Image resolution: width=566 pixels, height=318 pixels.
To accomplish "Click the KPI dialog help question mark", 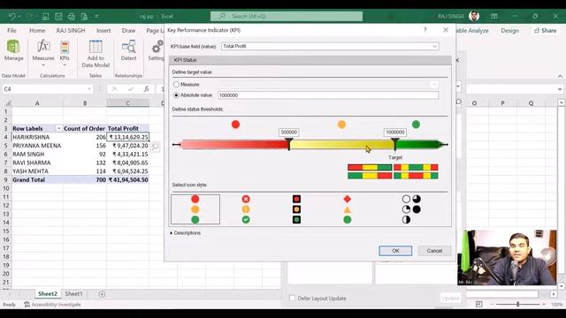I will [x=425, y=30].
